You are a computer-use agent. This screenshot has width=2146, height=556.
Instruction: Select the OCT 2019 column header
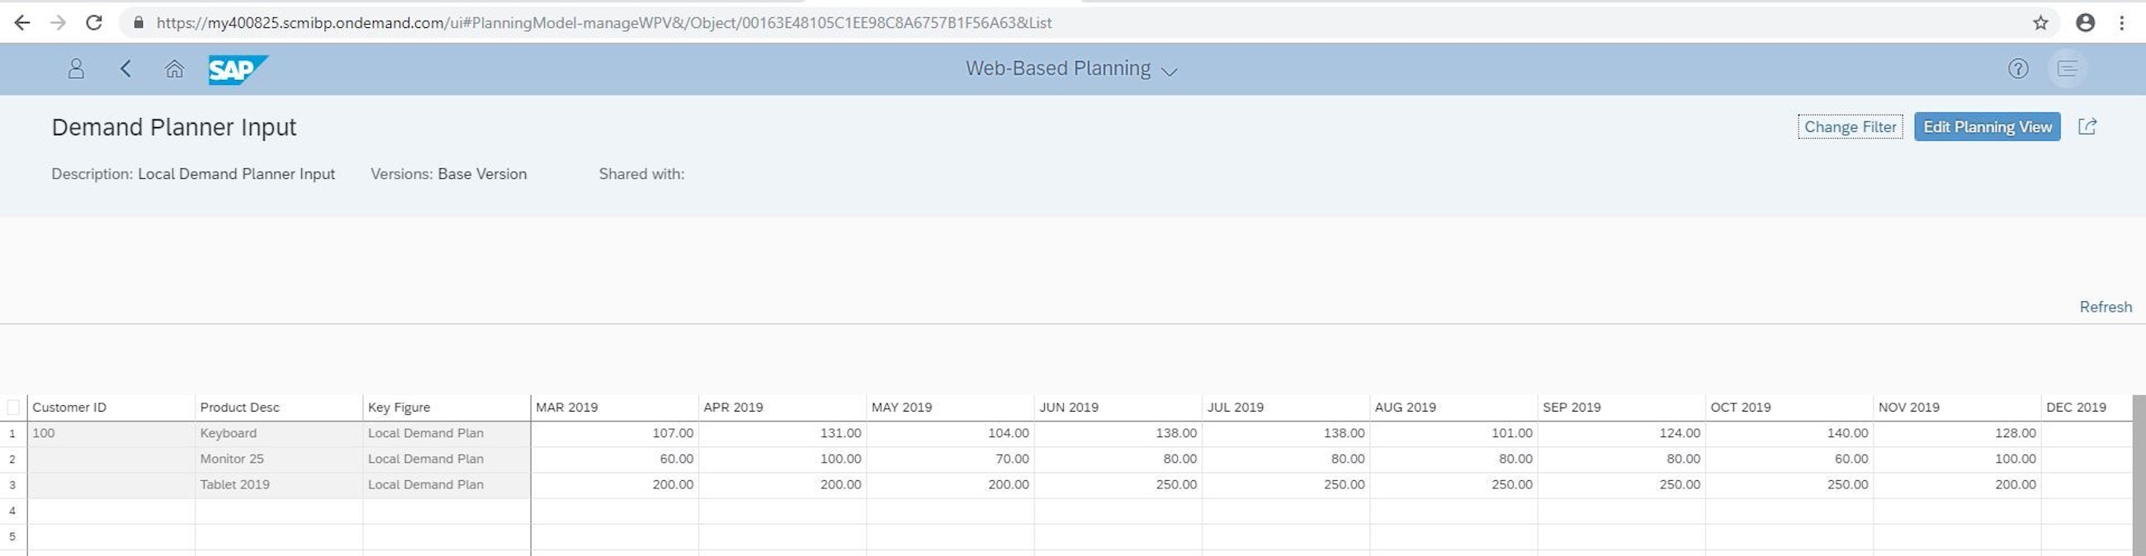tap(1789, 407)
